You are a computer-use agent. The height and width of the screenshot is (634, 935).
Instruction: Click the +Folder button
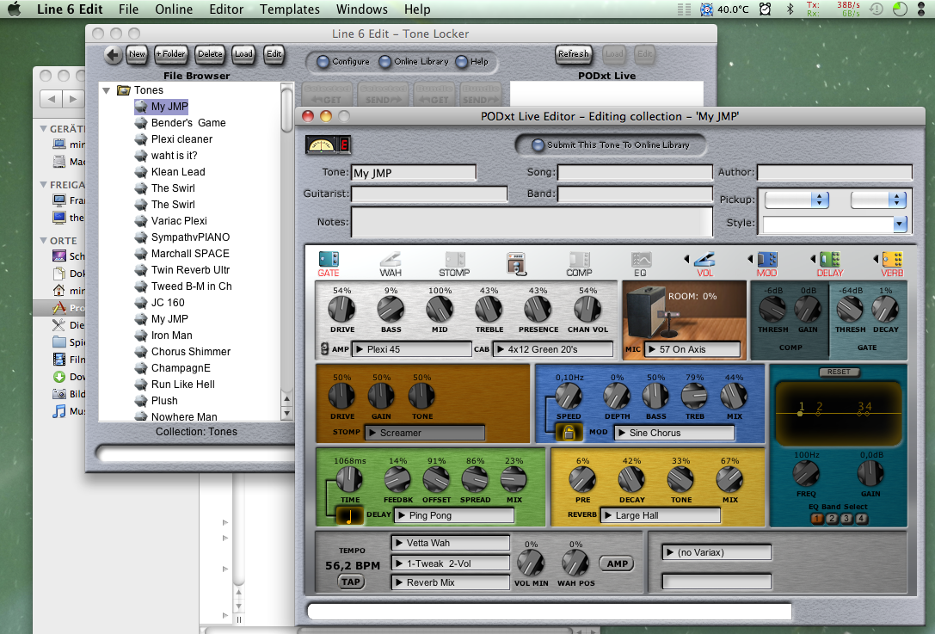(170, 54)
